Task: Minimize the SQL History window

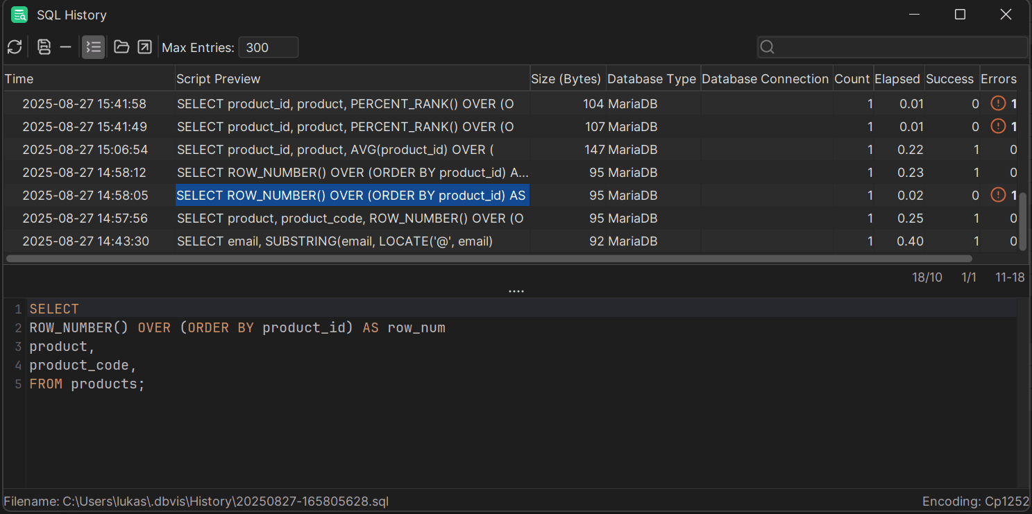Action: click(915, 15)
